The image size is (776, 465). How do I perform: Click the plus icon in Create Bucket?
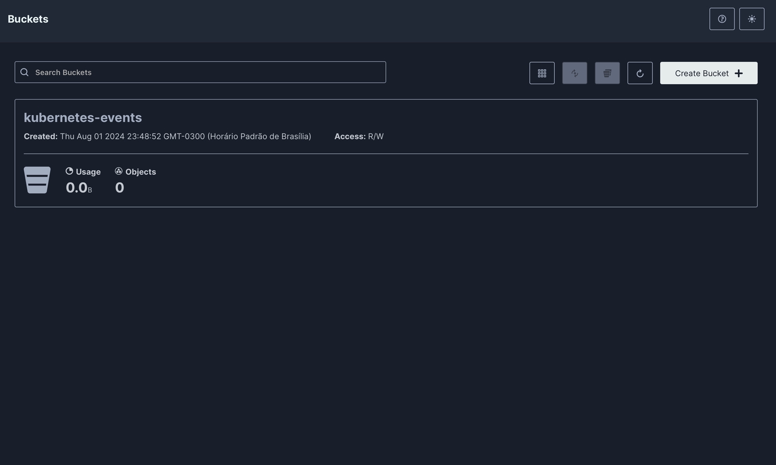point(738,73)
